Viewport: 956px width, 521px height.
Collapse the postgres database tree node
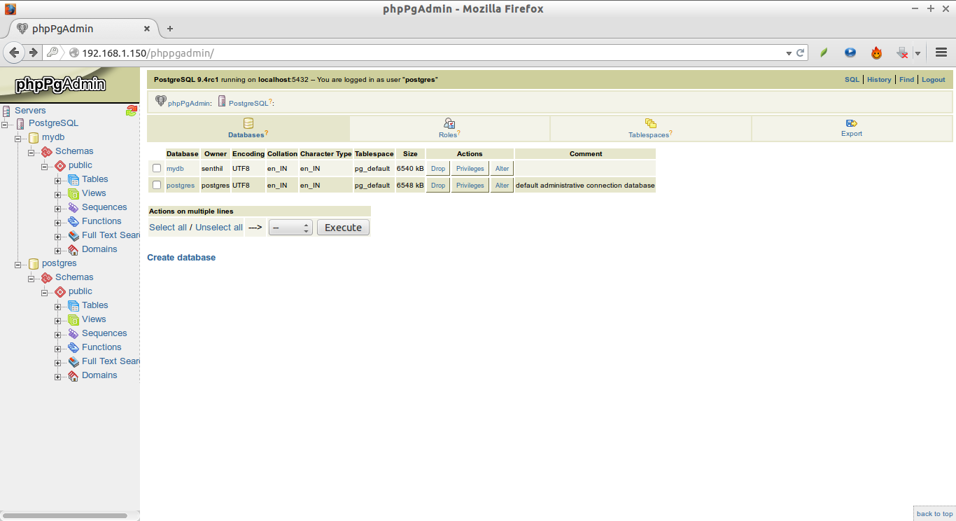(18, 264)
